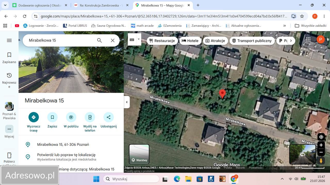Open the Warstwy layers switcher
330x185 pixels.
pos(139,154)
